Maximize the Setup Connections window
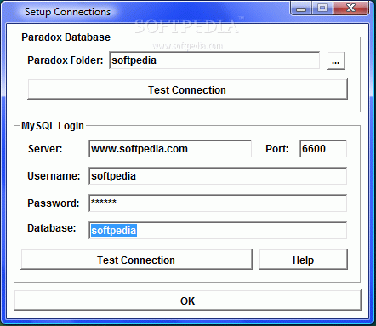This screenshot has height=326, width=376. [x=322, y=8]
